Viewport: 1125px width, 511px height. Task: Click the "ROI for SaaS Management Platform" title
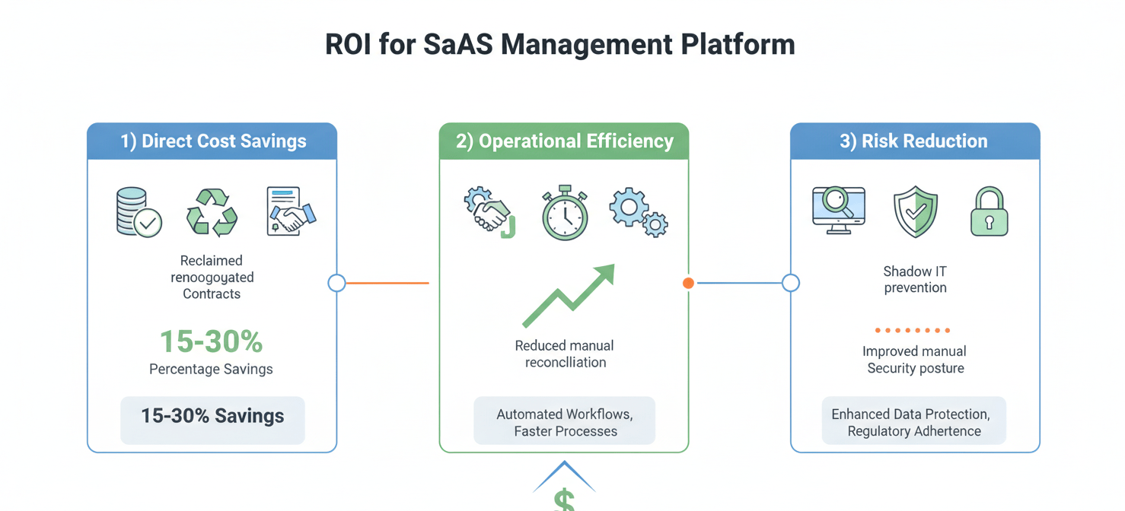click(560, 44)
